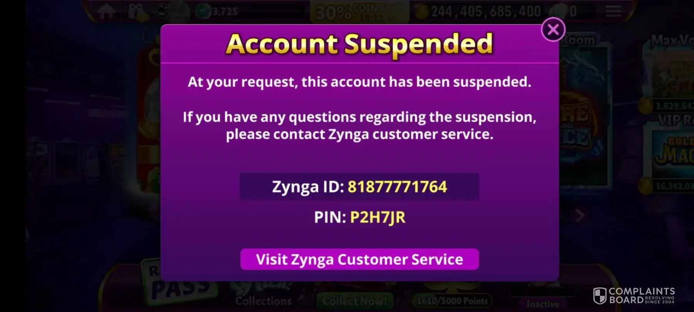Tap the poker chip icon in top bar
This screenshot has width=694, height=312.
(161, 12)
